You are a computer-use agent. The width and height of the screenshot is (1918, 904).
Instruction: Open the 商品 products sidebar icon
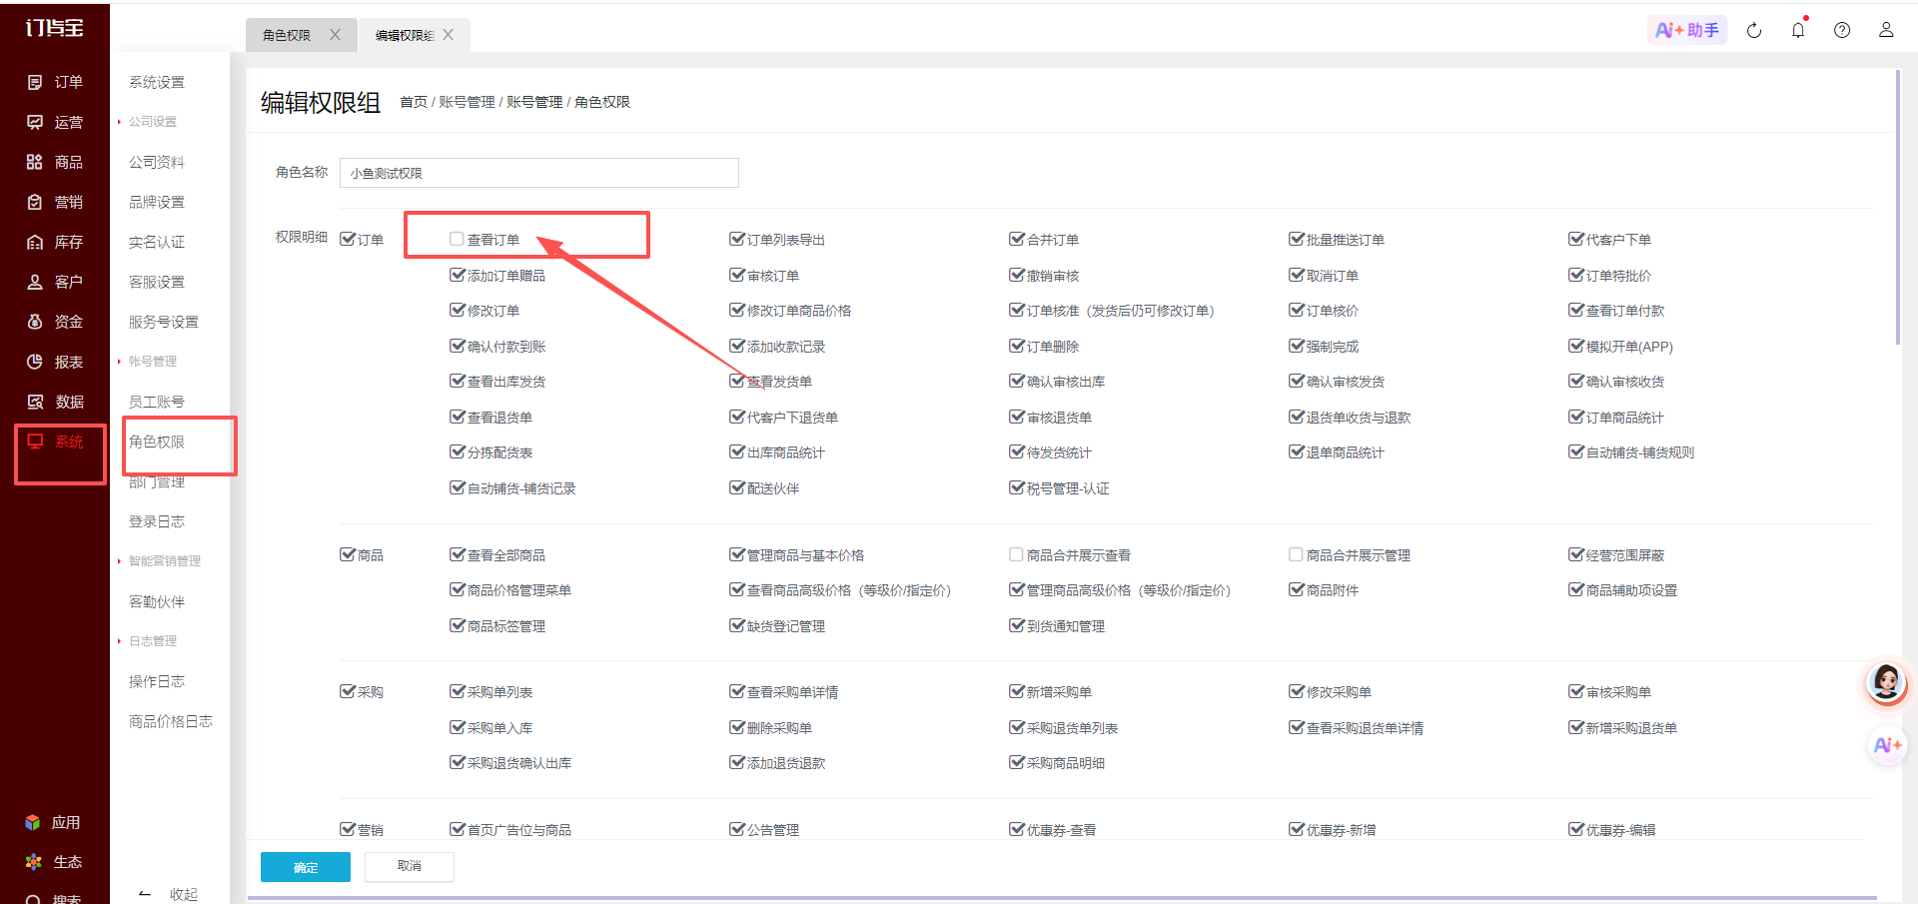(35, 162)
